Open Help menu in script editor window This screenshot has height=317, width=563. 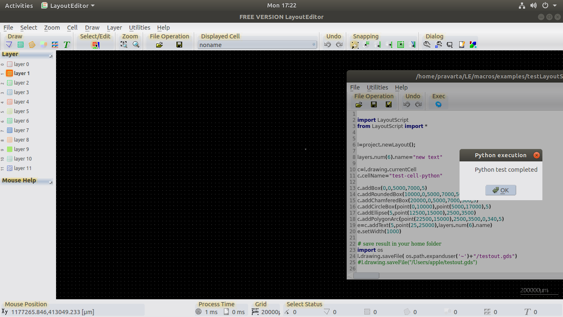pos(401,88)
